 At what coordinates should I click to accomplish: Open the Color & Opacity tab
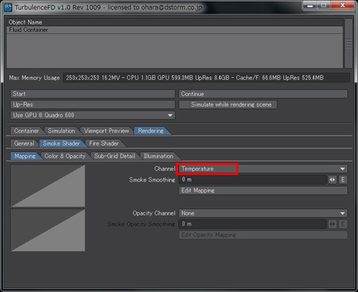tap(65, 156)
